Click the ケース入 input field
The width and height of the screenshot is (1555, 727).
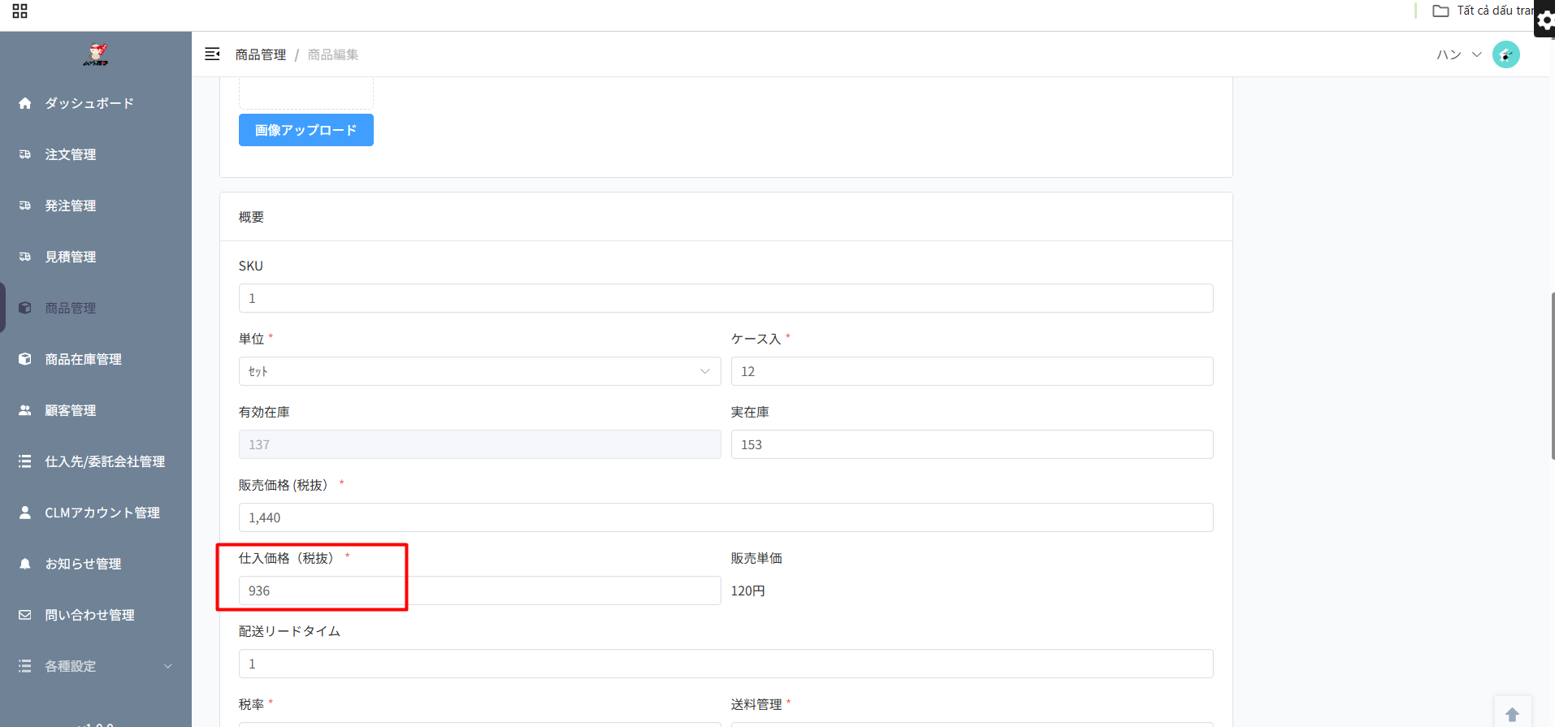972,371
